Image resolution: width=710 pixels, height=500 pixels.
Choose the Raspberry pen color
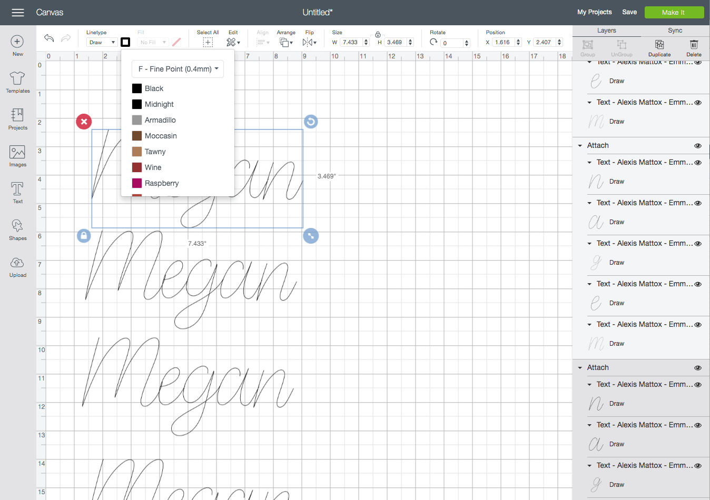161,183
